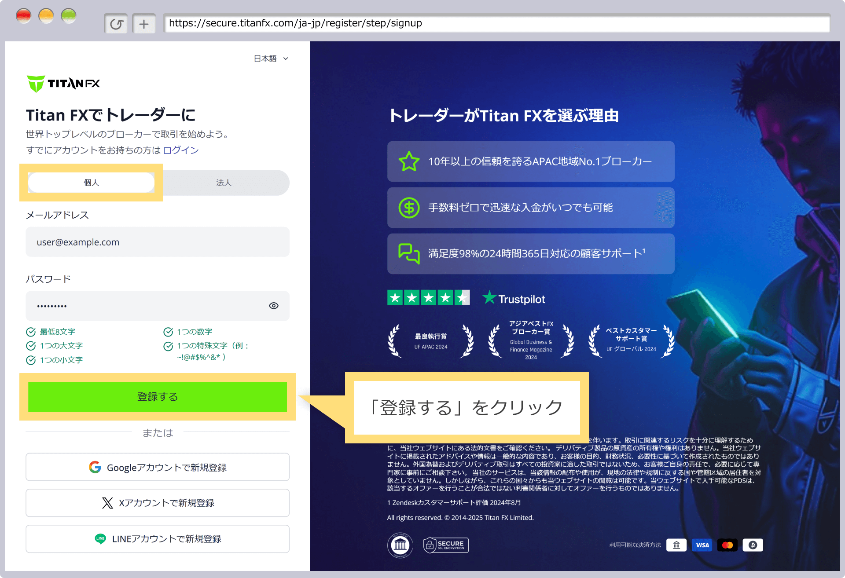Viewport: 845px width, 578px height.
Task: Click the chat bubbles support icon
Action: coord(409,253)
